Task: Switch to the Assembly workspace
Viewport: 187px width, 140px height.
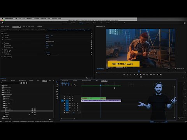Action: click(x=73, y=23)
